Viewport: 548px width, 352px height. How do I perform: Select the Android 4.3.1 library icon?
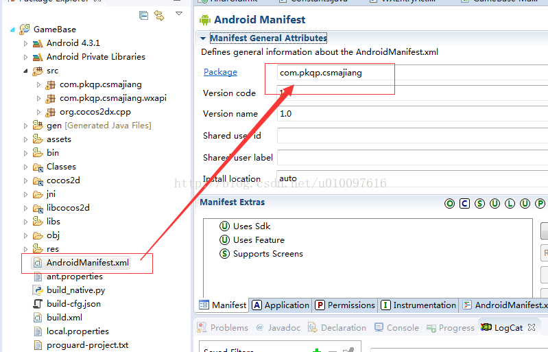(x=38, y=43)
